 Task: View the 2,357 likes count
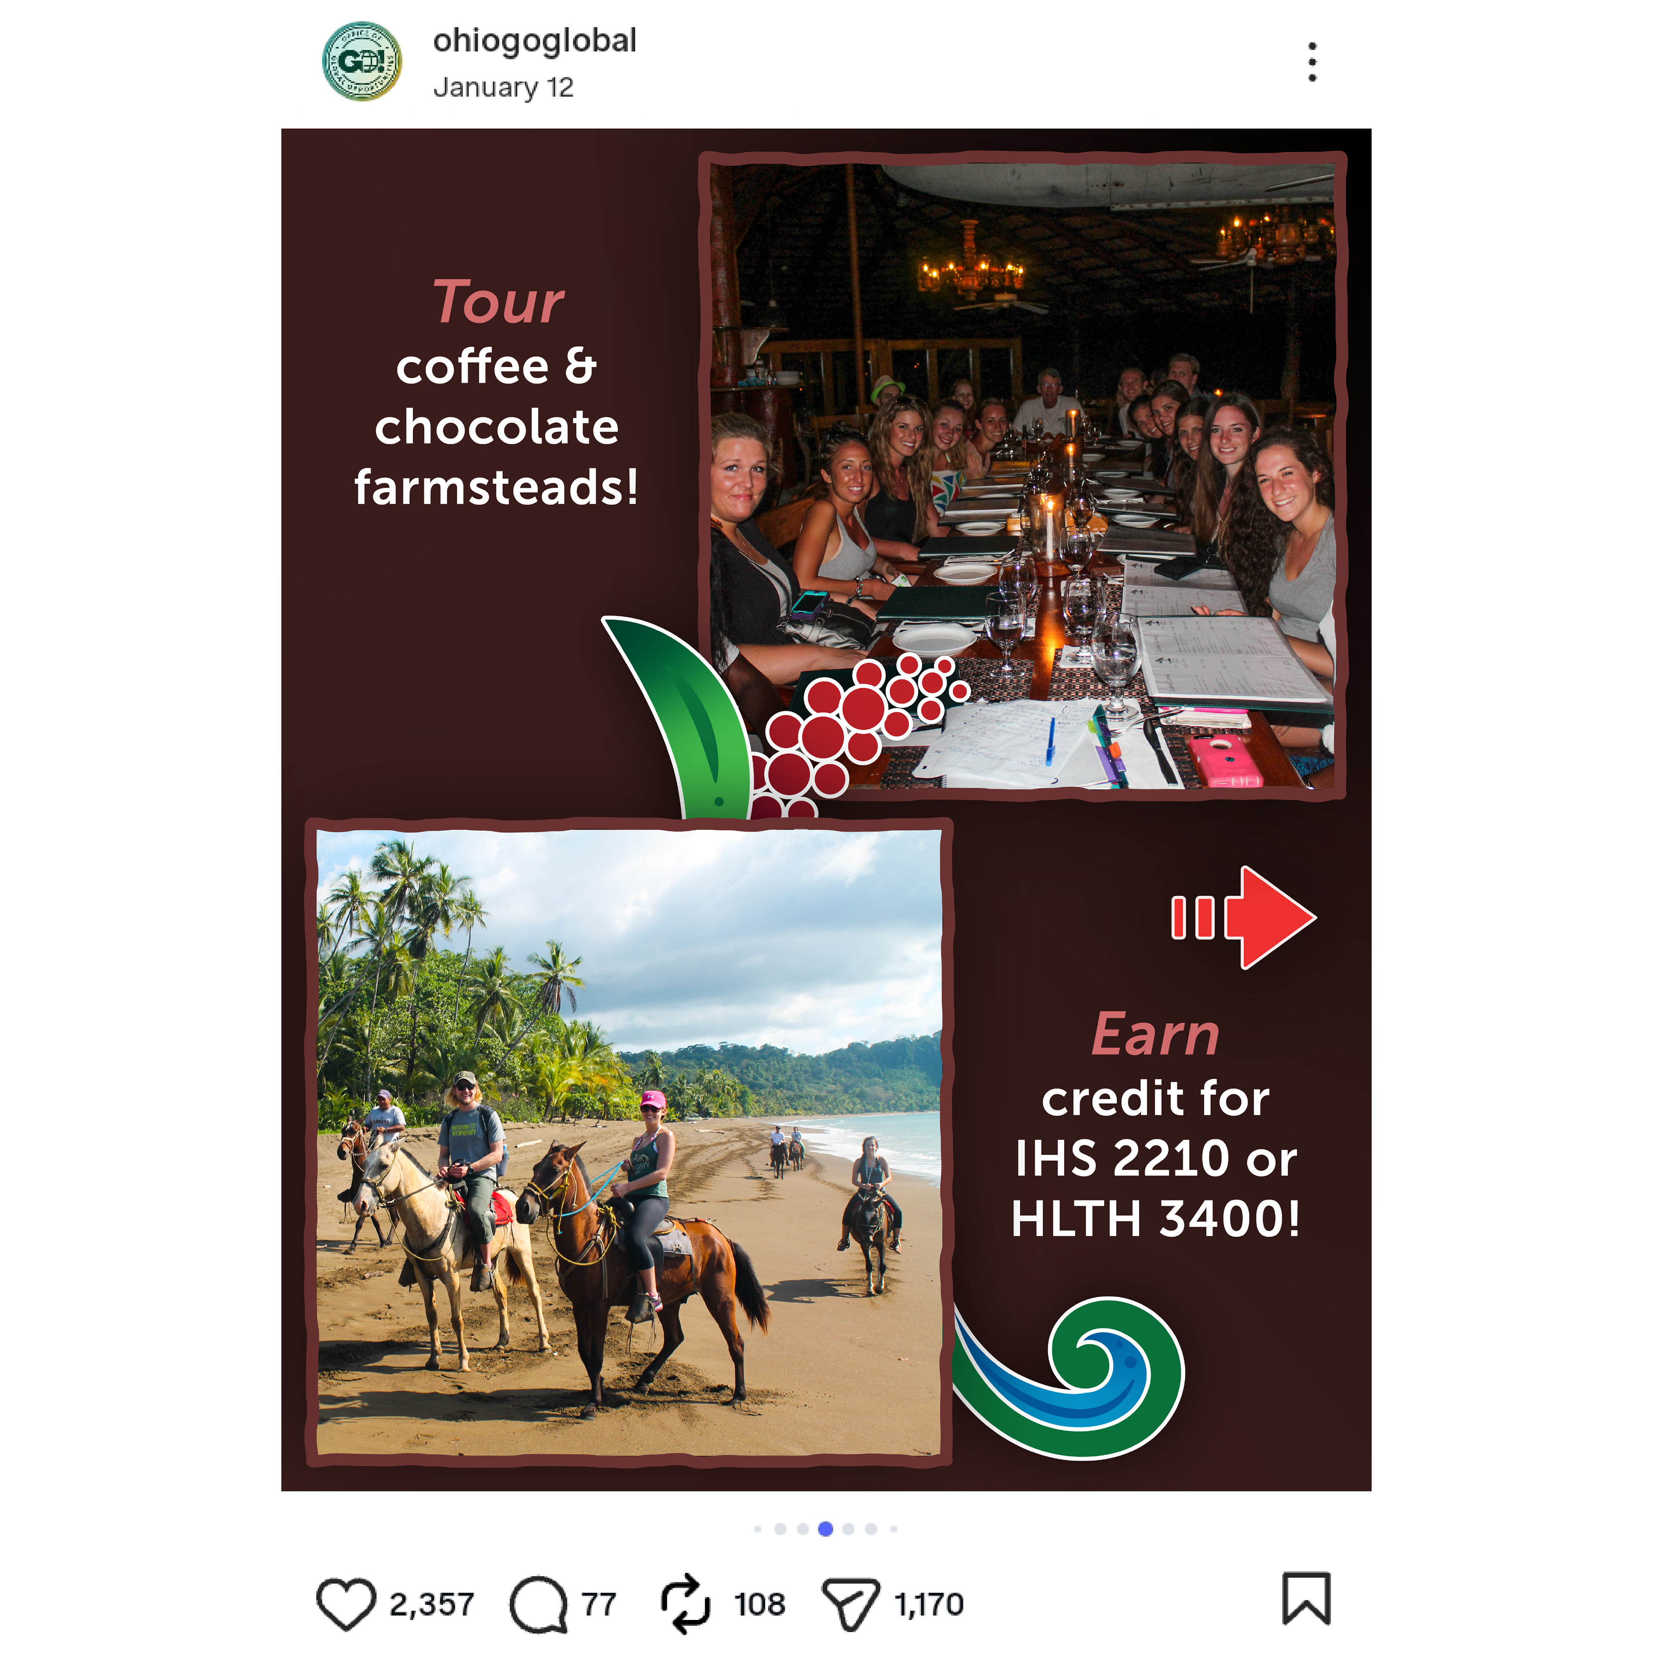point(431,1604)
